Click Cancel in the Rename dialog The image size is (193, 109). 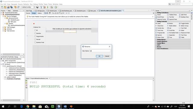107,56
